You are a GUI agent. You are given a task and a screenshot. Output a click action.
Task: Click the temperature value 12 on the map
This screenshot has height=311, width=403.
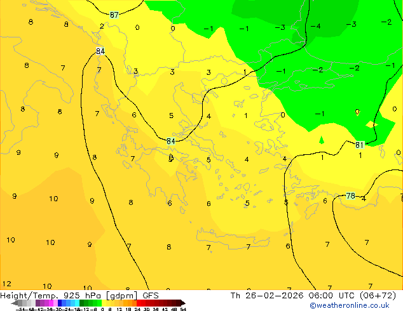pos(7,284)
